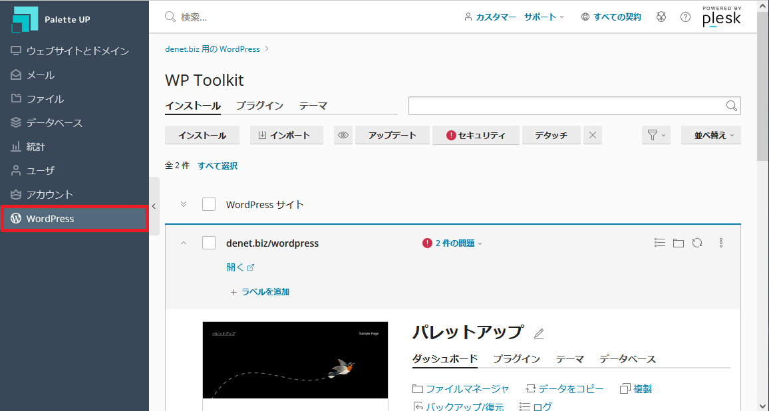Viewport: 769px width, 411px height.
Task: Click the eye icon toolbar button
Action: [x=343, y=136]
